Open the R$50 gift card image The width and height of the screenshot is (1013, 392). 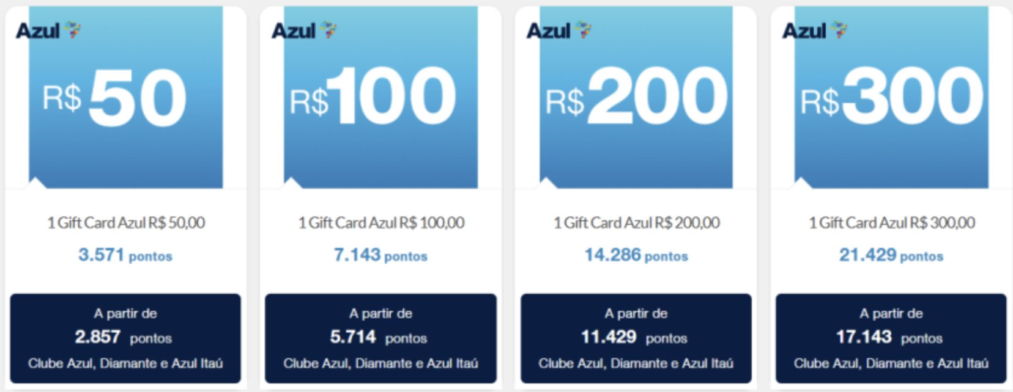click(125, 97)
